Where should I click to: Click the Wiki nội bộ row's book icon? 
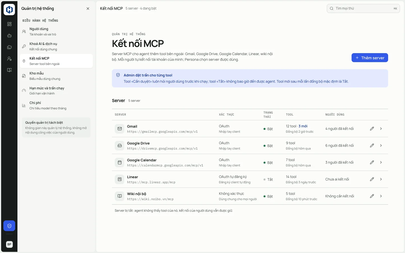120,196
